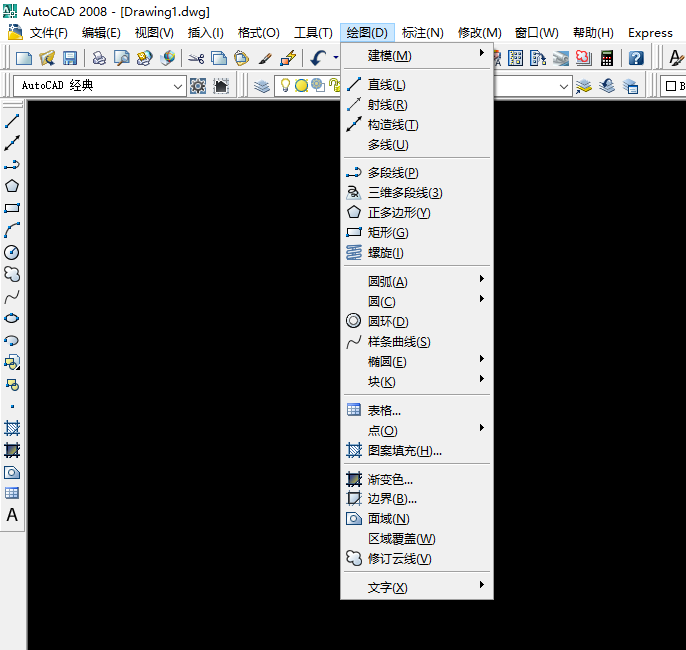The height and width of the screenshot is (650, 686).
Task: Choose 直线(L) from the draw menu
Action: click(417, 84)
